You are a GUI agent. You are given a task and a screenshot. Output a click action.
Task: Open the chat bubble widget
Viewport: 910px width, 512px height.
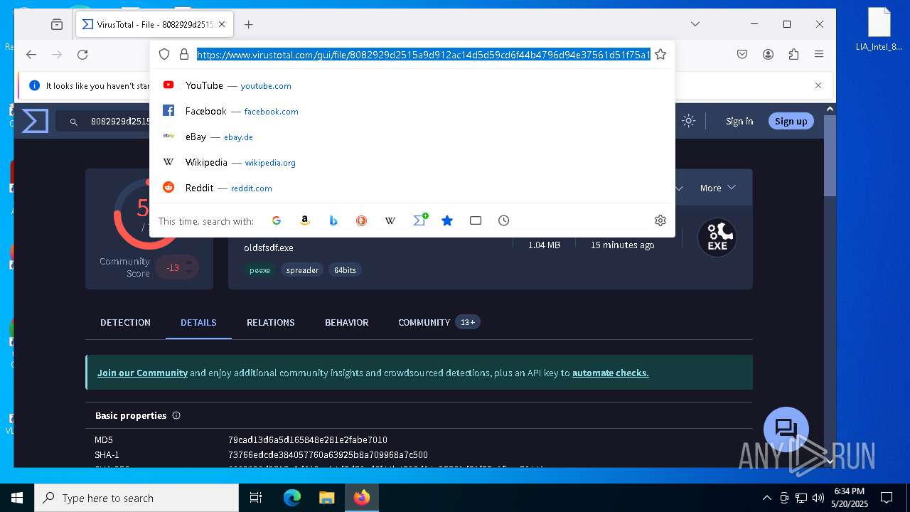pyautogui.click(x=786, y=430)
